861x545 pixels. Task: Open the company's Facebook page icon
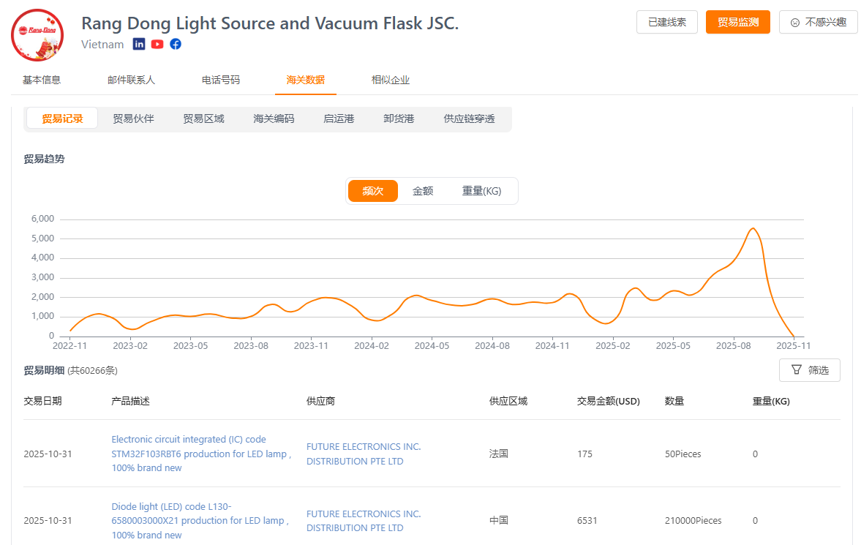point(176,45)
